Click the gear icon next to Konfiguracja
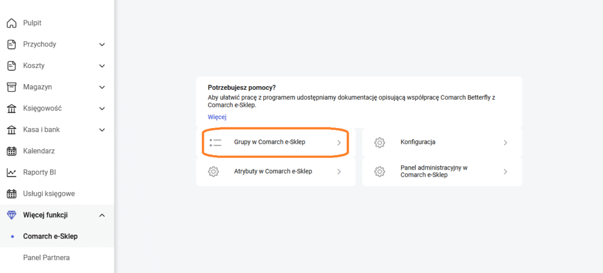Image resolution: width=603 pixels, height=273 pixels. (380, 143)
